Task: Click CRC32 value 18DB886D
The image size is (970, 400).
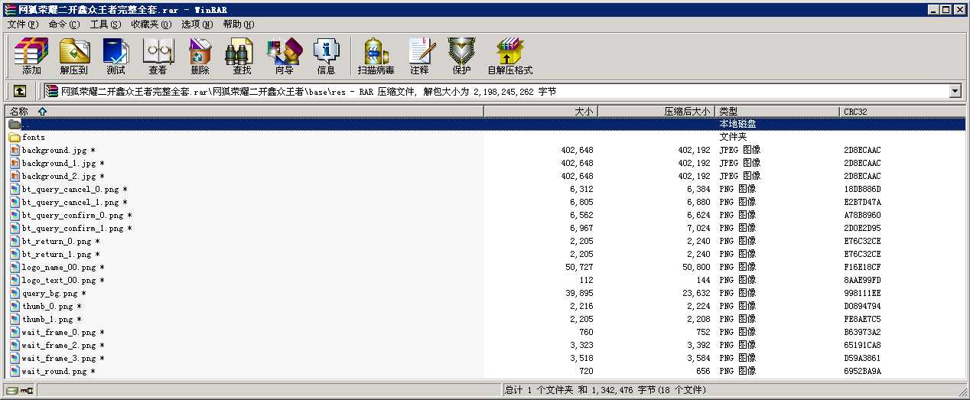Action: tap(862, 189)
